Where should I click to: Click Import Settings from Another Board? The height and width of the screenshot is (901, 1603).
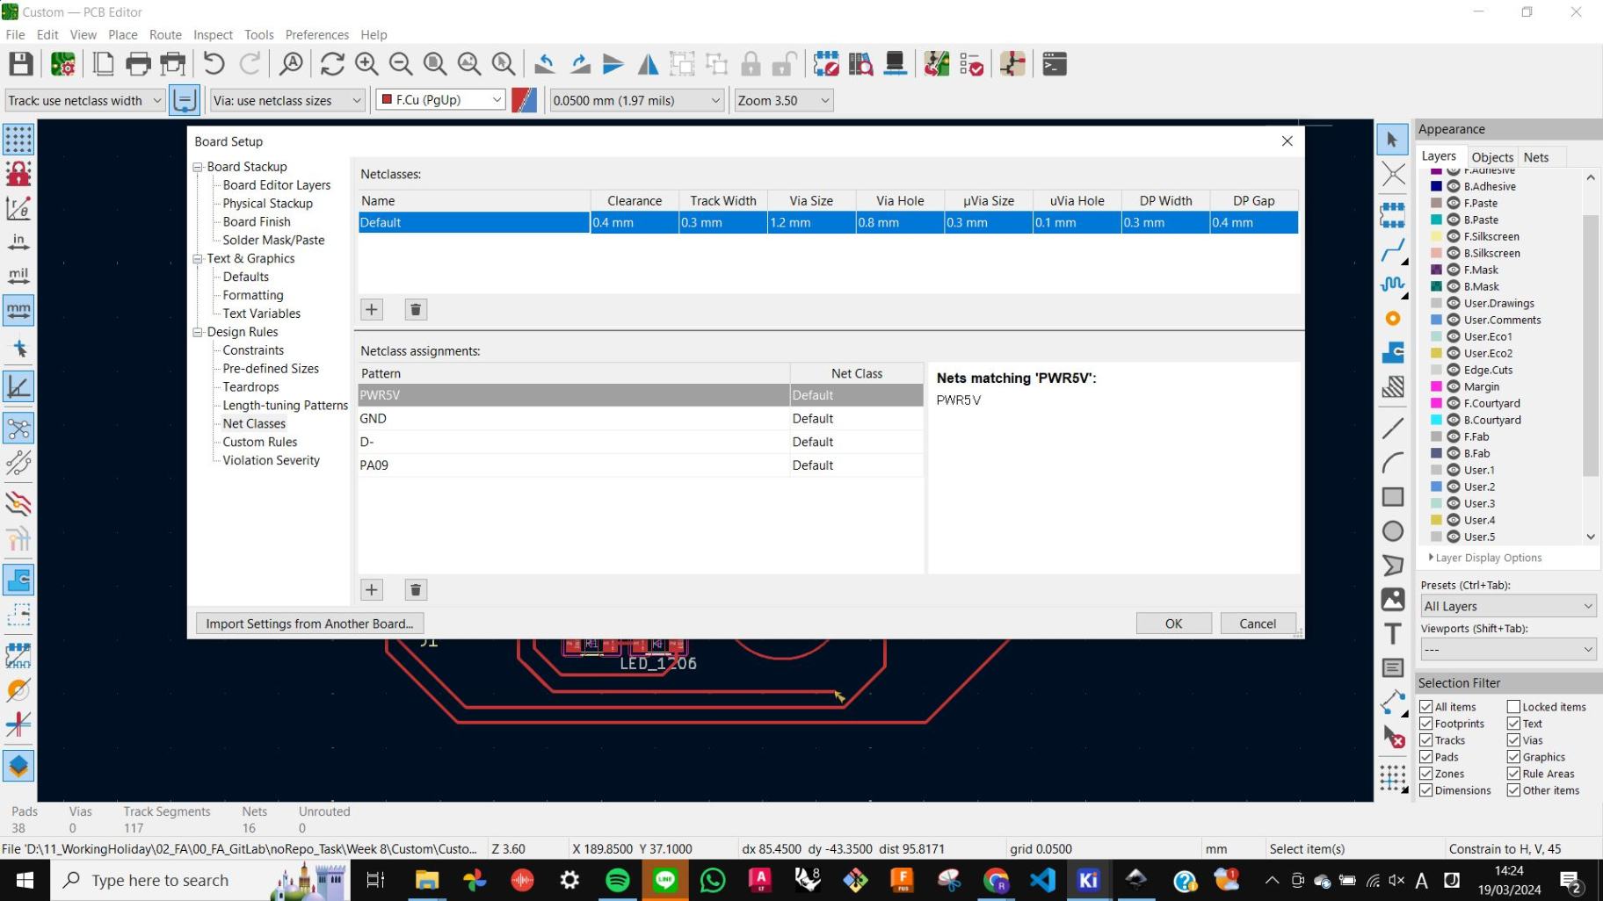(309, 623)
